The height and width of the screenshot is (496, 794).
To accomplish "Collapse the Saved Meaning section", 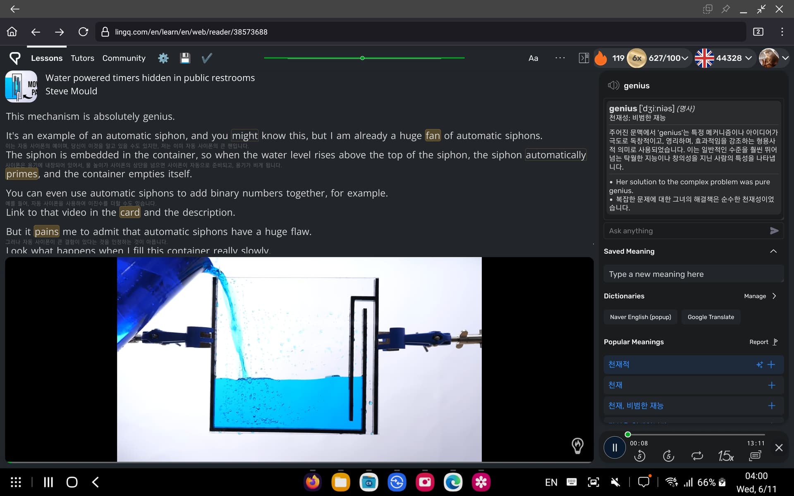I will coord(773,251).
